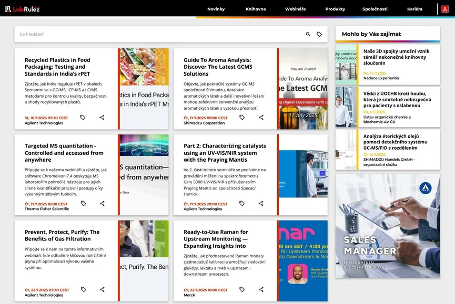Click tag icon on Recycled Plastics card
The height and width of the screenshot is (304, 455).
point(83,118)
